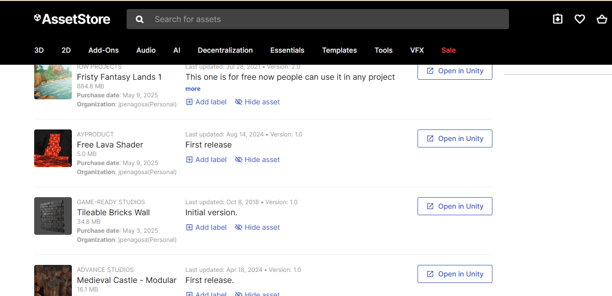This screenshot has height=296, width=612.
Task: Open Tileable Bricks Wall title
Action: (114, 212)
